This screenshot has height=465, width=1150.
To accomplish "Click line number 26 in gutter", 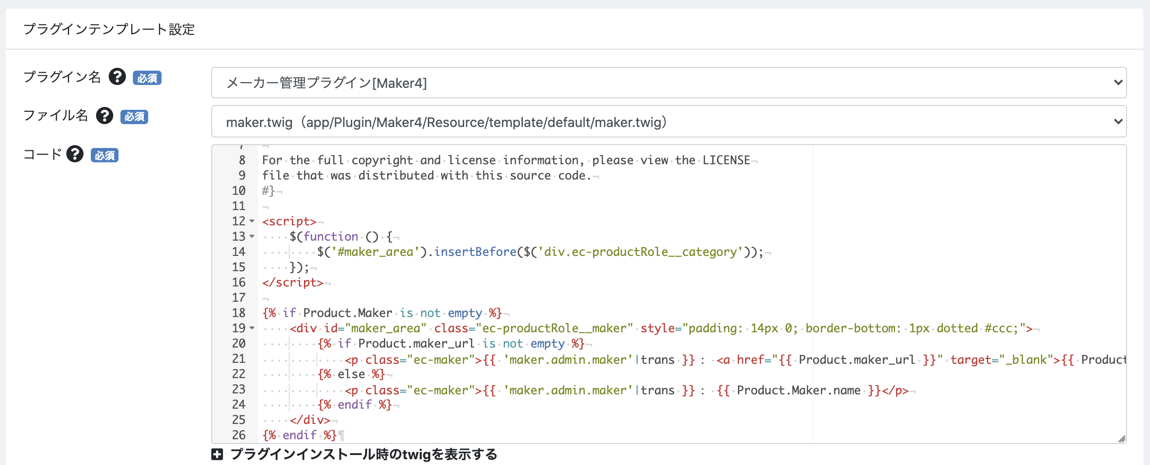I will pyautogui.click(x=239, y=435).
